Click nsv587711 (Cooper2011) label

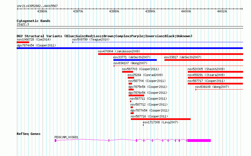tap(148, 99)
